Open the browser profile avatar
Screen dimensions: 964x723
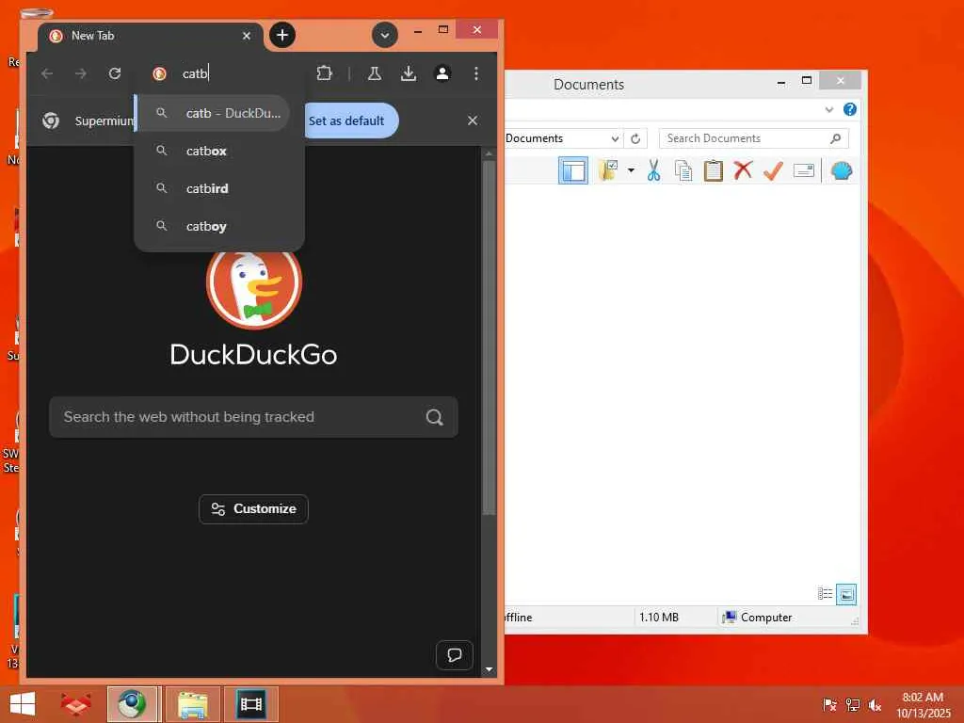(442, 73)
